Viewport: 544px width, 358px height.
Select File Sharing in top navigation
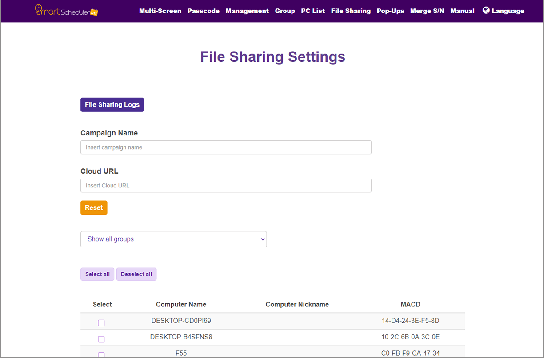[x=351, y=11]
